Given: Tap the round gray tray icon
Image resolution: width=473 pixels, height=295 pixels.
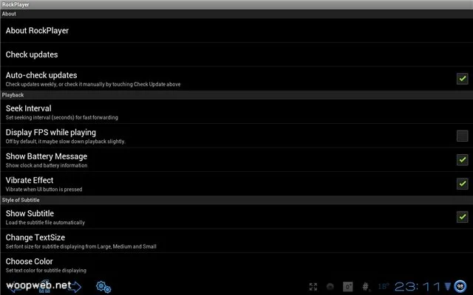Looking at the screenshot, I should [x=330, y=287].
